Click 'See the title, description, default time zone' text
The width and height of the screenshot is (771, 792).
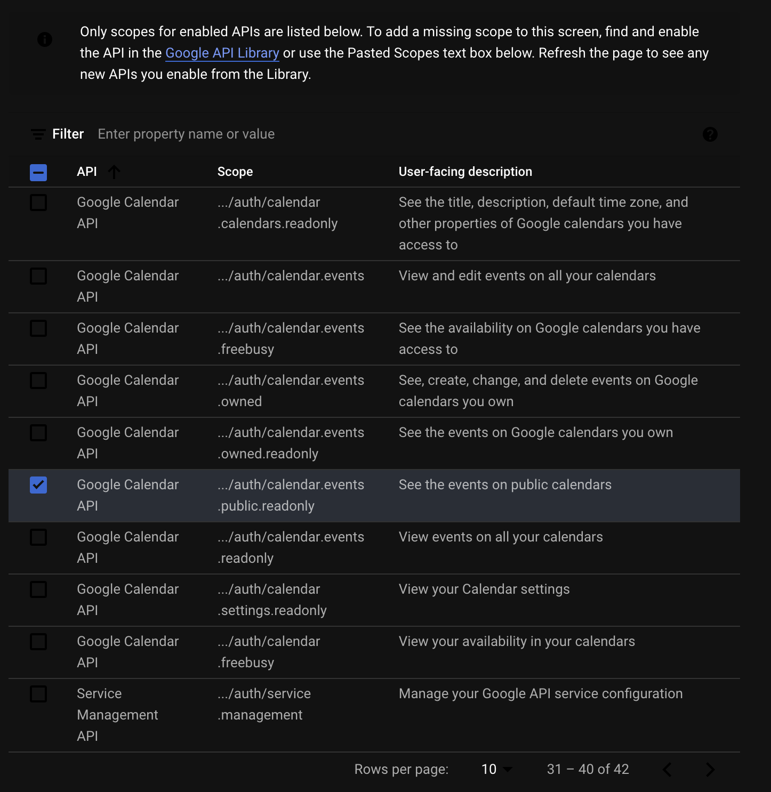(543, 223)
